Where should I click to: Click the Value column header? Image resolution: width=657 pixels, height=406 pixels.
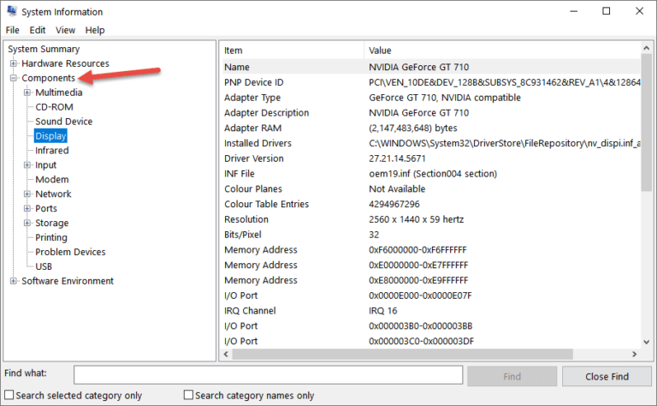pyautogui.click(x=502, y=51)
